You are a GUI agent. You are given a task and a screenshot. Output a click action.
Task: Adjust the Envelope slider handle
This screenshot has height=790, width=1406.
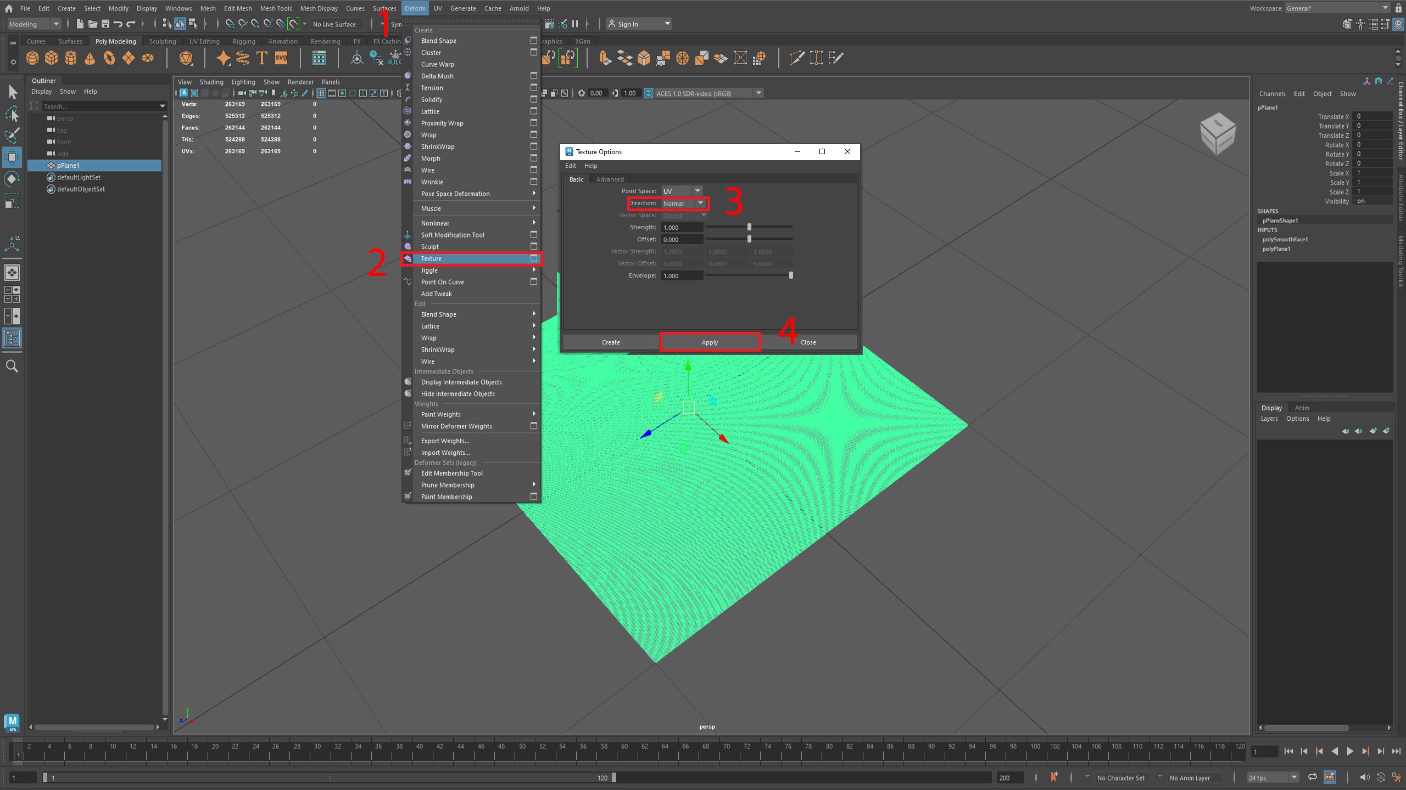point(791,275)
